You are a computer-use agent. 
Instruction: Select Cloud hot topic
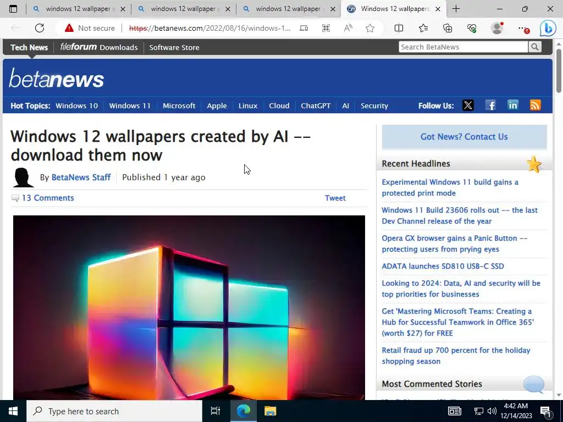[279, 105]
